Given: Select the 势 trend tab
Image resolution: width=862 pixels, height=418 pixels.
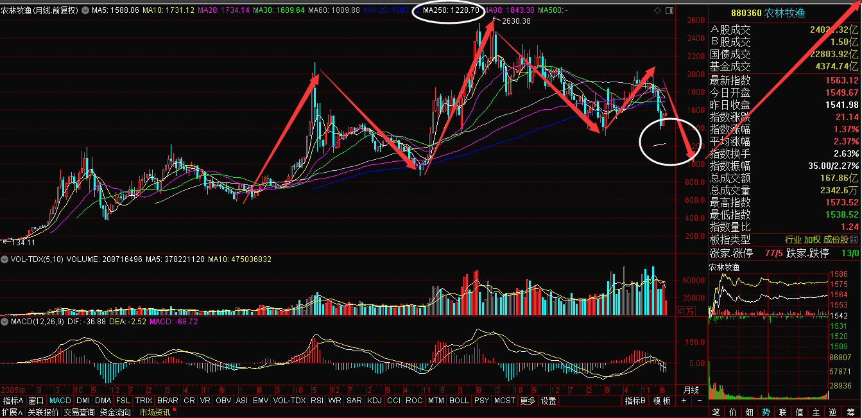Looking at the screenshot, I should 766,412.
